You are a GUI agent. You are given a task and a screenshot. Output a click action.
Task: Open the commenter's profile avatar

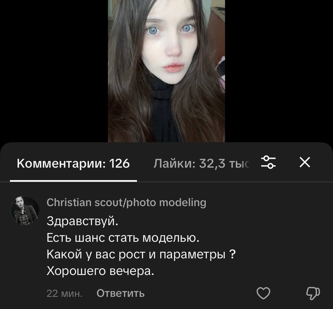[x=25, y=210]
